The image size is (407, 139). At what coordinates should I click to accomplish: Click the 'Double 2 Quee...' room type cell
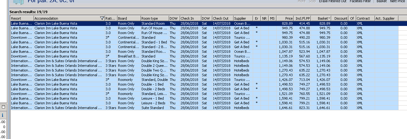(155, 66)
